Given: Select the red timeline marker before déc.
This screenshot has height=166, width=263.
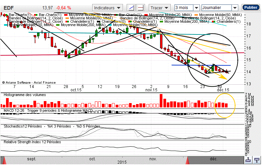Looking at the screenshot, I should tap(187, 160).
